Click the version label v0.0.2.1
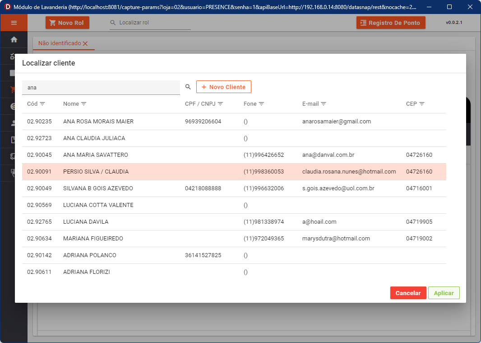 coord(454,23)
